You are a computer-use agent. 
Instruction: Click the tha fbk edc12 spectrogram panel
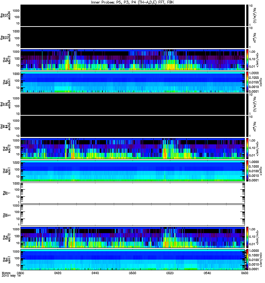coord(132,60)
